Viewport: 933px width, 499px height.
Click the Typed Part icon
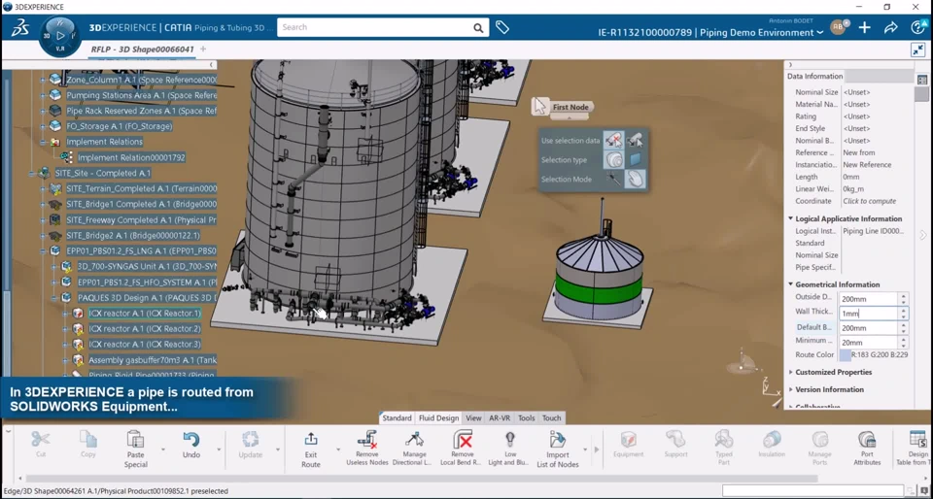click(x=723, y=440)
